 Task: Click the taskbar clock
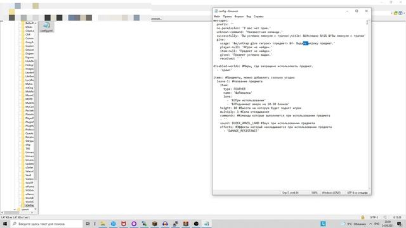(388, 224)
